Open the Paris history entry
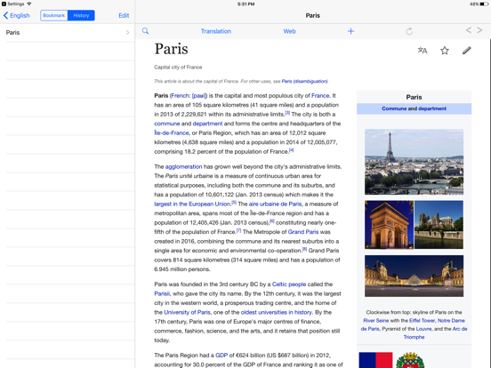 pos(68,33)
